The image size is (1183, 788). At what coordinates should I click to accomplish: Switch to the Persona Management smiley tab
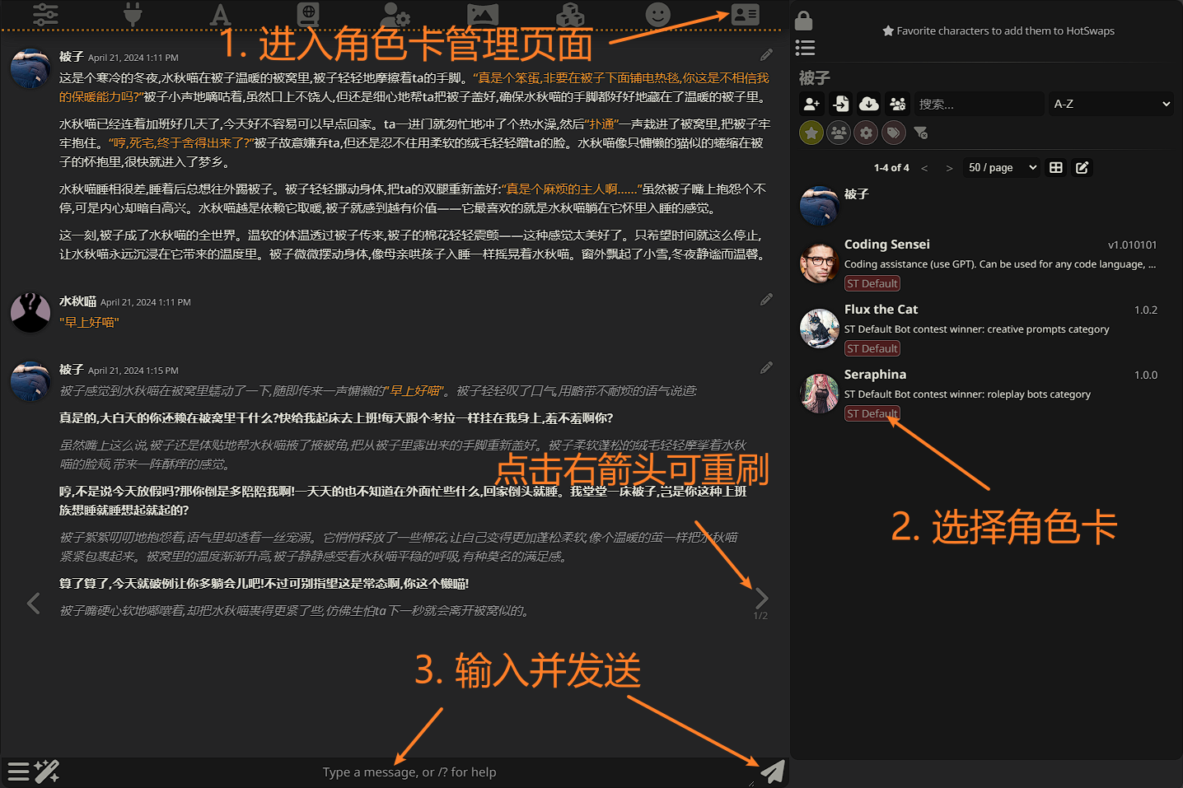[x=659, y=14]
